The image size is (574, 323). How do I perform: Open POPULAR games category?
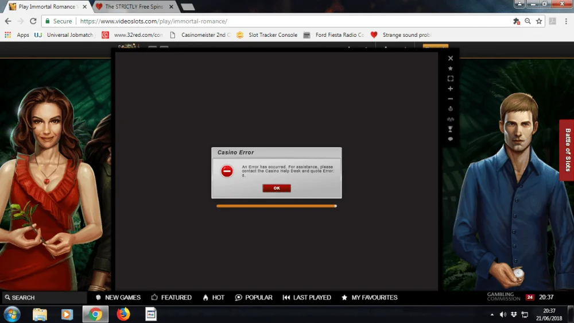254,297
